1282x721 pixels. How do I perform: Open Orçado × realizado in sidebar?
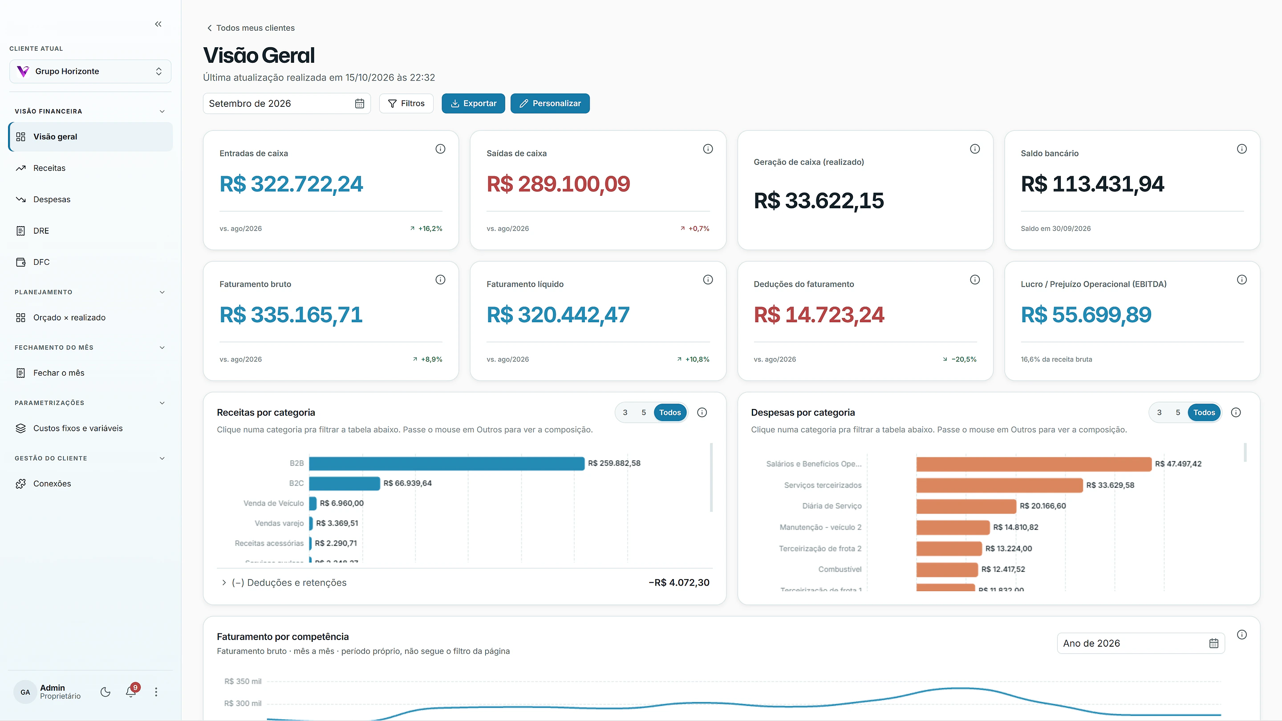pos(90,317)
